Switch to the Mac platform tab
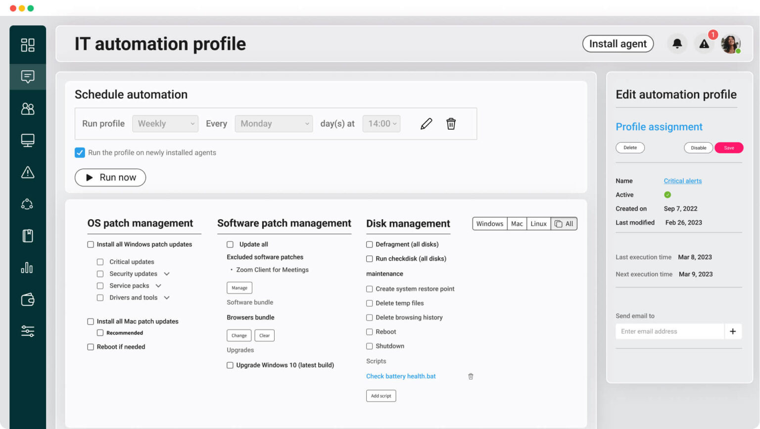Viewport: 760px width, 429px height. tap(517, 224)
